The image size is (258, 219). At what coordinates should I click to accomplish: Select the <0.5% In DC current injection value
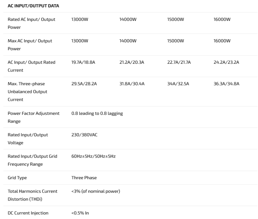click(80, 213)
